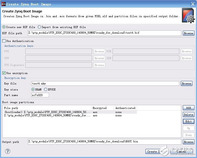Select Create new BIF file option
This screenshot has height=158, width=197.
pyautogui.click(x=4, y=27)
